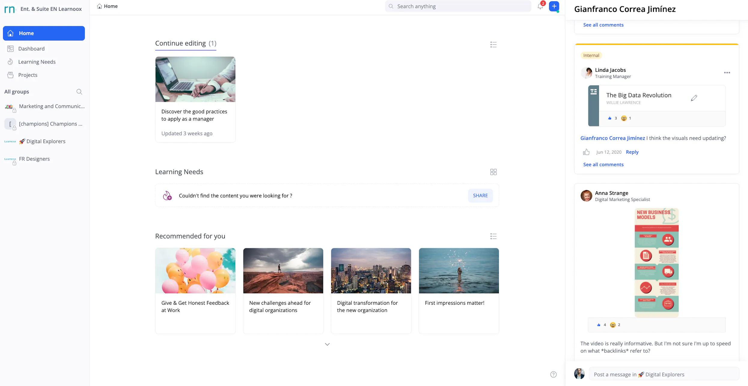Click the pencil edit icon on Big Data Revolution
748x386 pixels.
pyautogui.click(x=694, y=98)
